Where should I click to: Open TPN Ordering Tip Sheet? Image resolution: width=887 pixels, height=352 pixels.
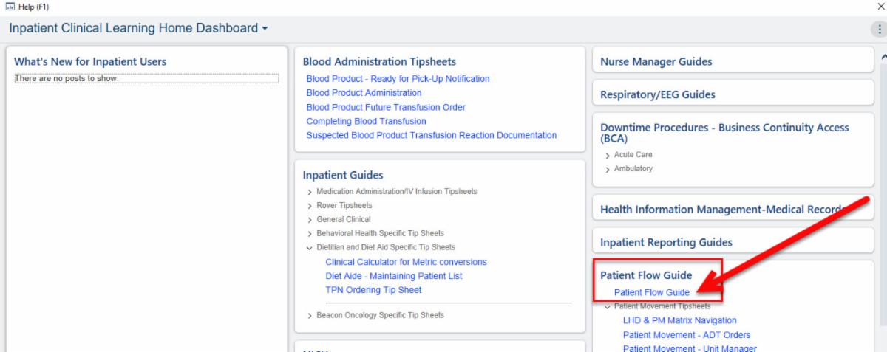pyautogui.click(x=373, y=290)
